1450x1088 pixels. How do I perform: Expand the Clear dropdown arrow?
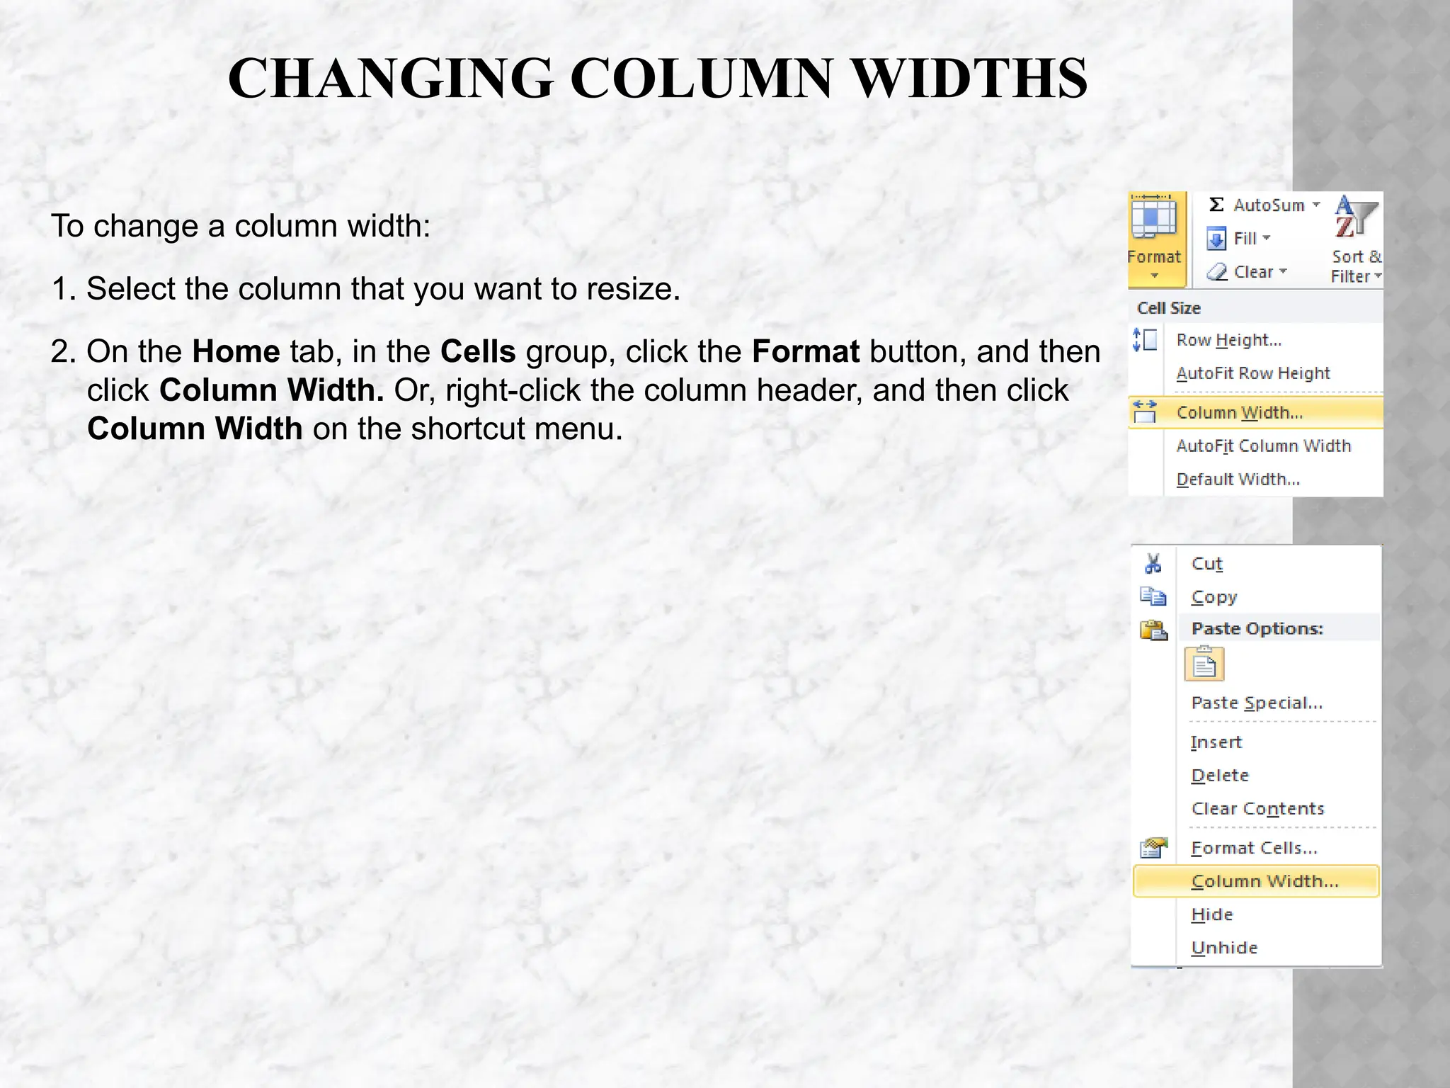coord(1282,271)
